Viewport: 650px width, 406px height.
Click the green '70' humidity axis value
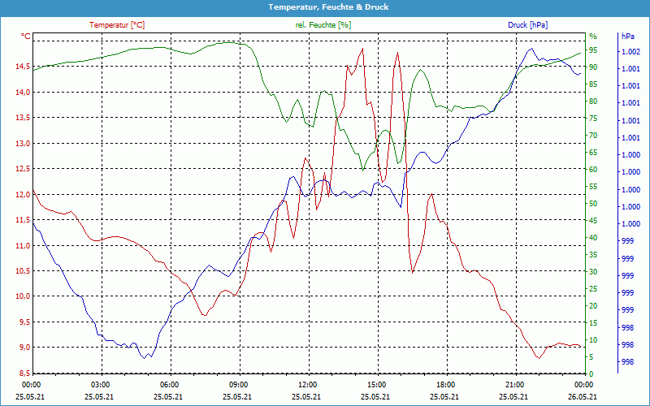click(593, 136)
